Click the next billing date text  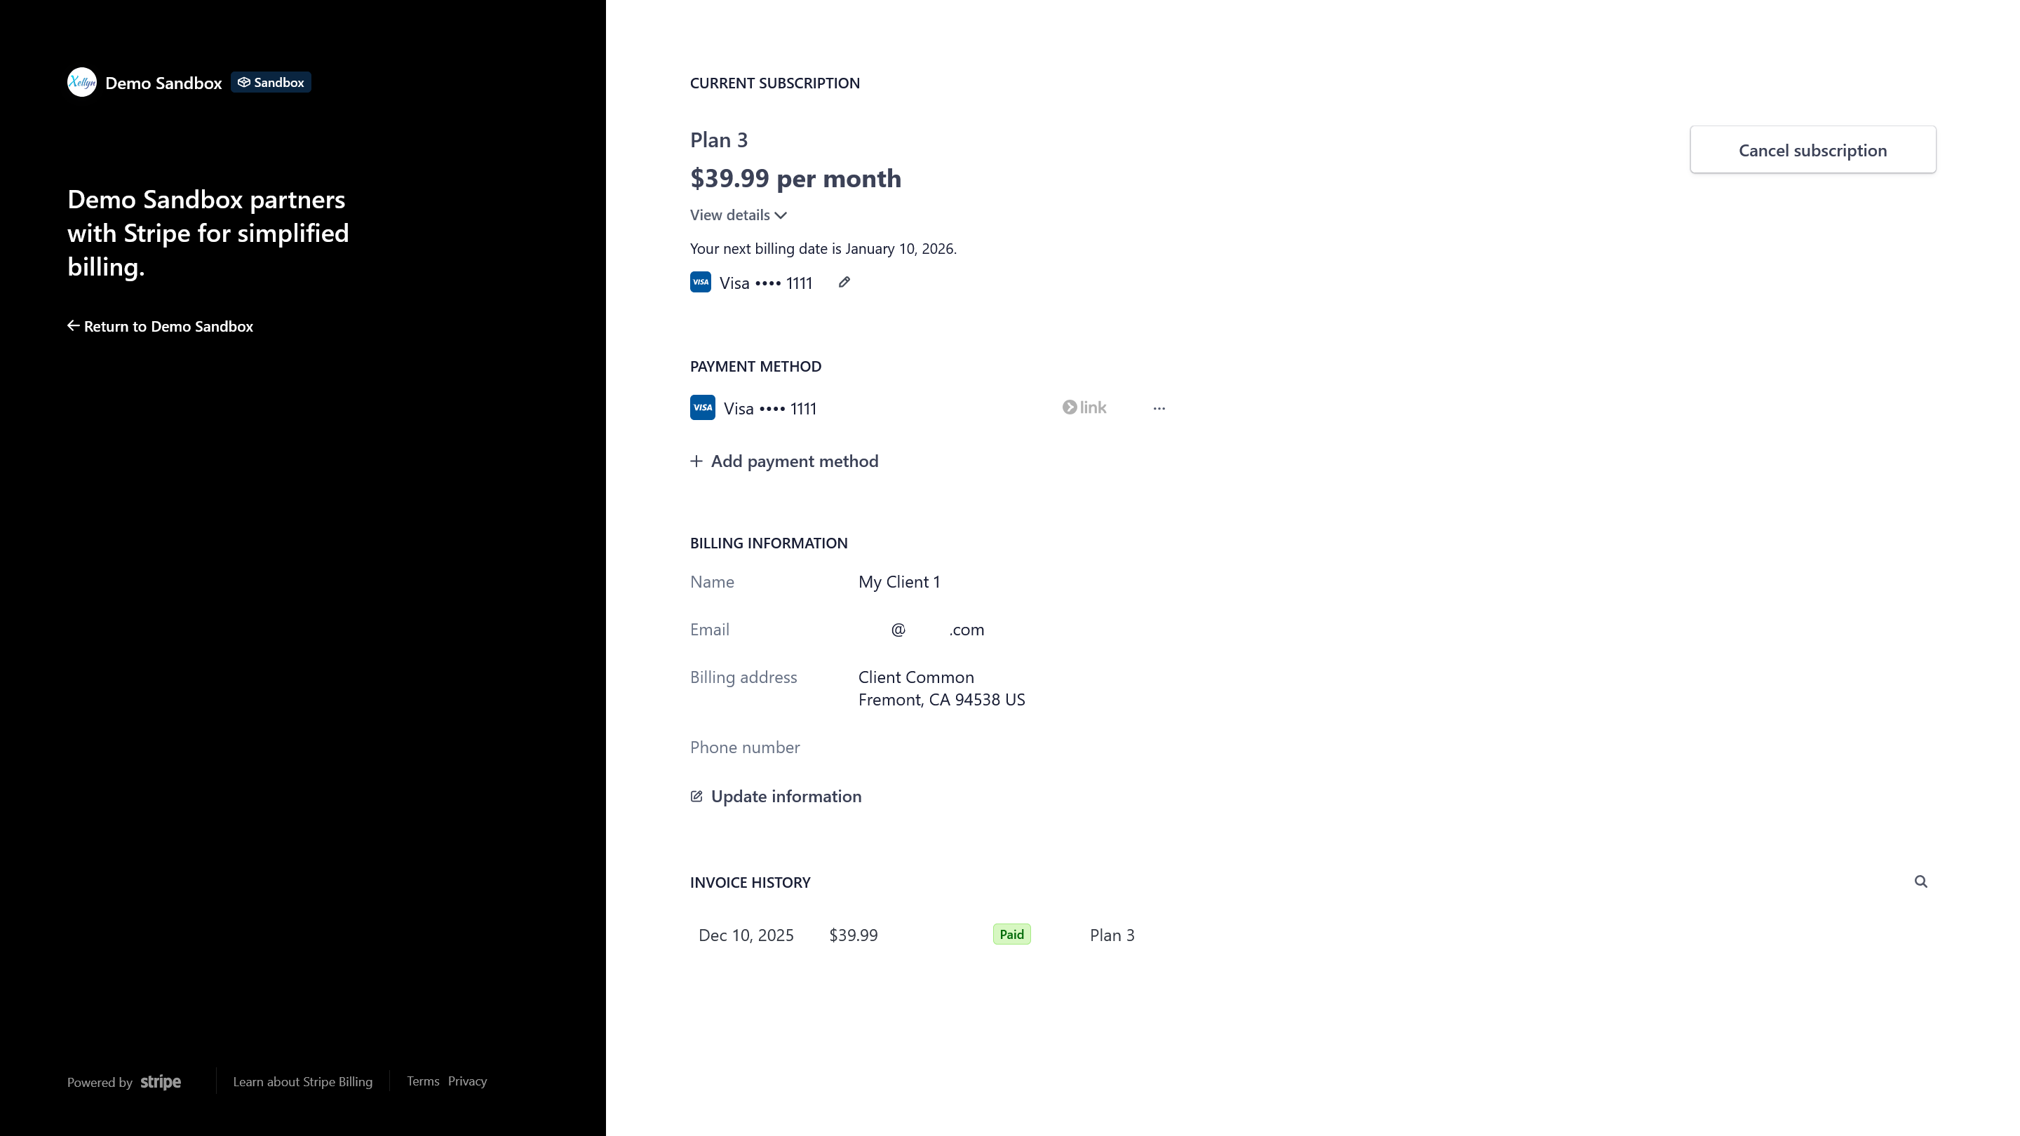(823, 248)
